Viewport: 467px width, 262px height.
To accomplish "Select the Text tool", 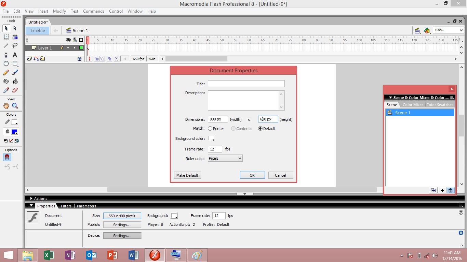I will click(15, 55).
